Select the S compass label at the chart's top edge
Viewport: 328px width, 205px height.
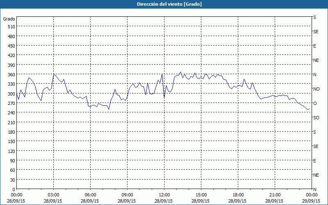(314, 17)
